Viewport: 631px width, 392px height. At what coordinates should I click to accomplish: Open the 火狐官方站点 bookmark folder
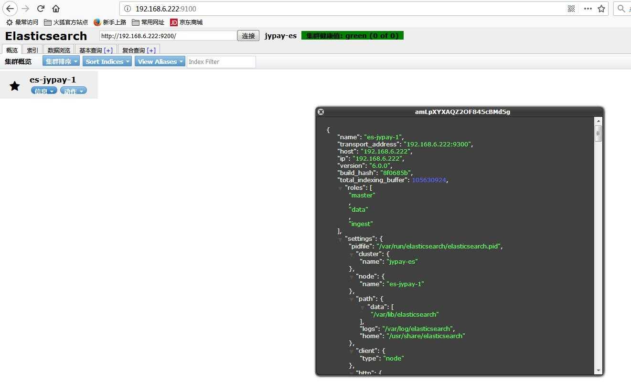coord(66,22)
